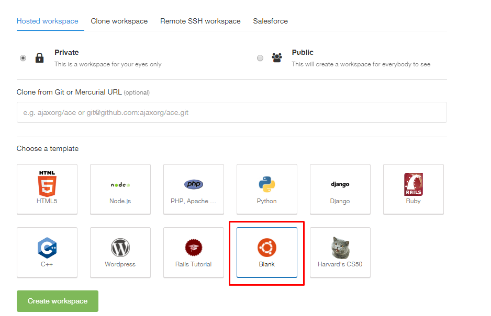Image resolution: width=491 pixels, height=316 pixels.
Task: Click the 'Django' text label
Action: (340, 201)
